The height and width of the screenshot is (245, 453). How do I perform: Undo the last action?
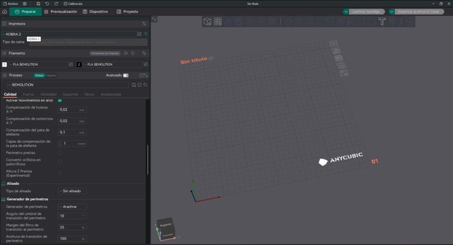click(47, 4)
